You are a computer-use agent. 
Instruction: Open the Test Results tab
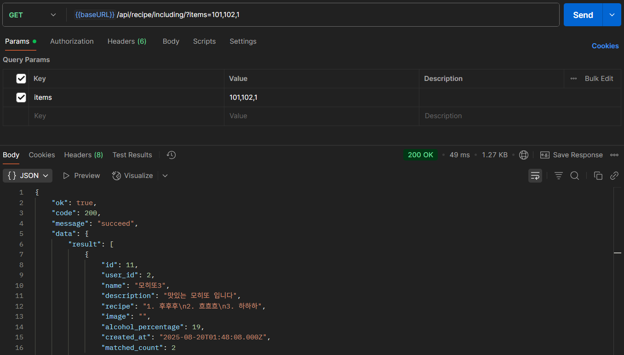[132, 155]
